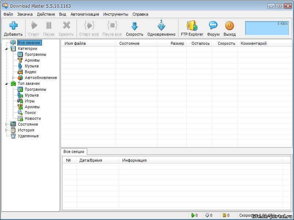Screen dimensions: 294x220
Task: Open the Действия menu
Action: [x=46, y=14]
